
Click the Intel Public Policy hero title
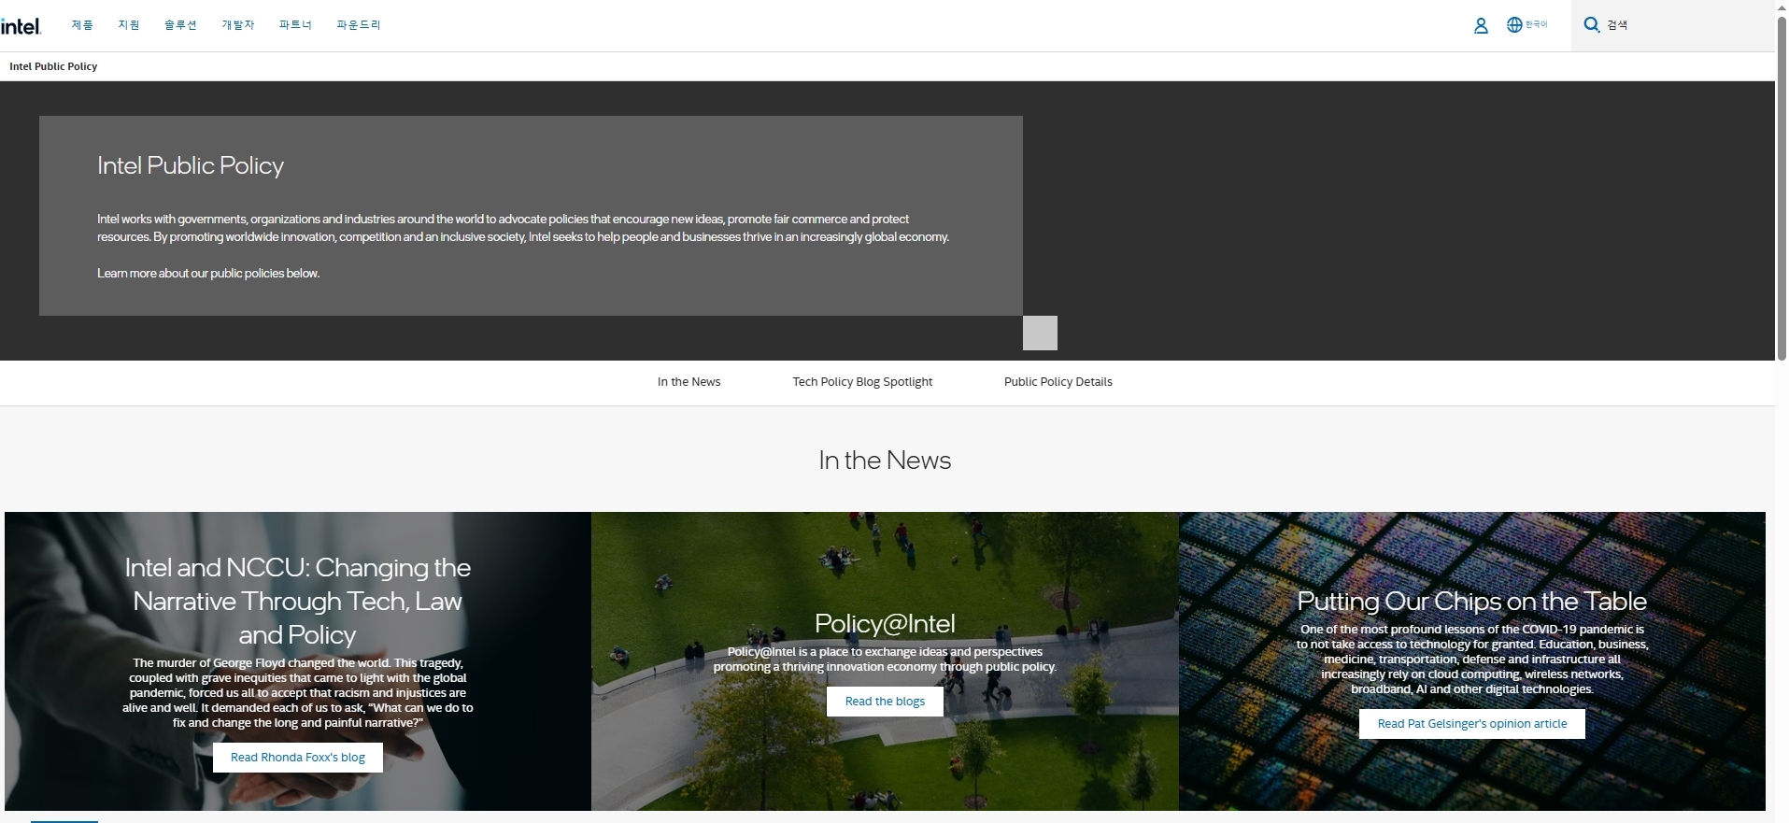click(x=191, y=165)
